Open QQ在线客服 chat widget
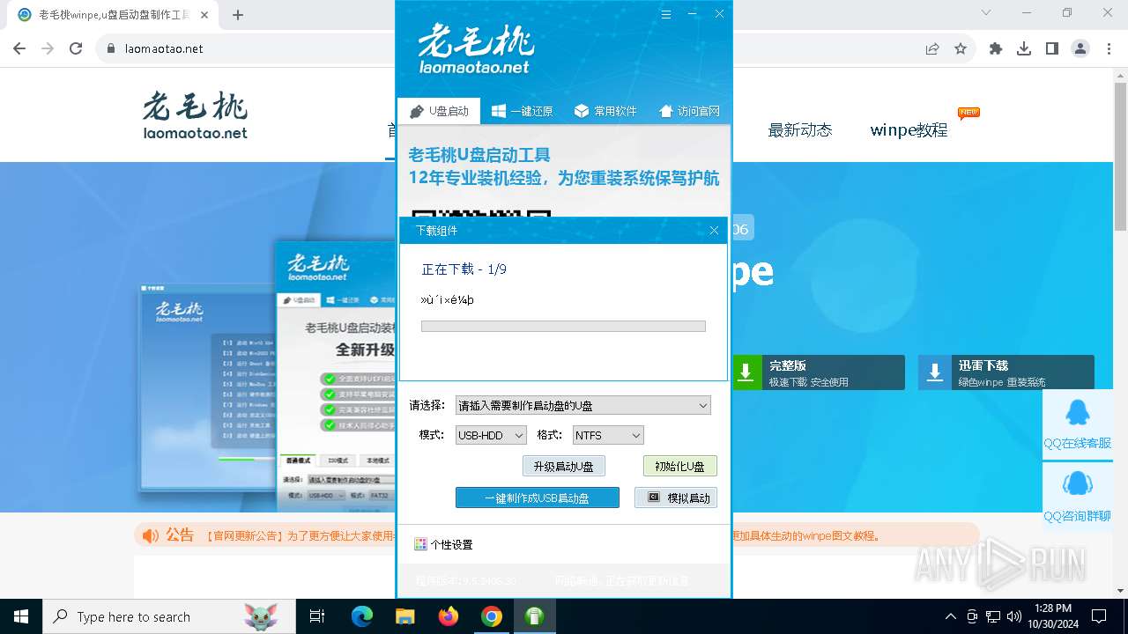This screenshot has height=634, width=1128. (1077, 424)
